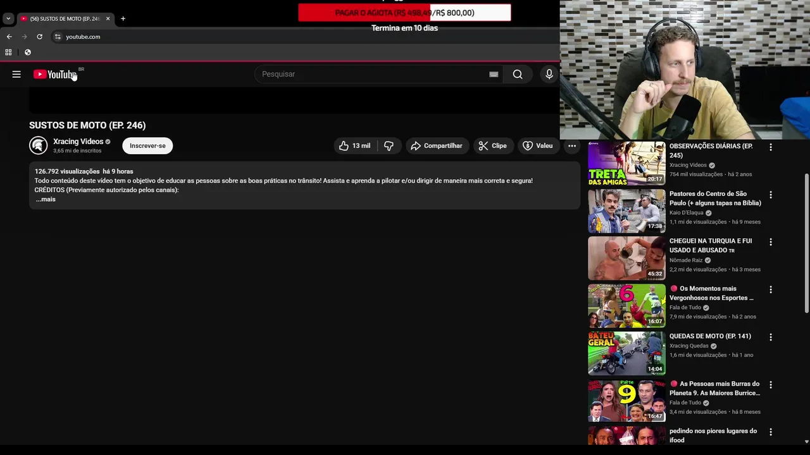Open Os Momentos mais Vergonhosos nos Esportes title
The height and width of the screenshot is (455, 810).
point(712,293)
